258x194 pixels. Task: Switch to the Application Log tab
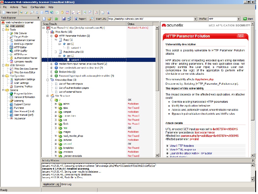(51, 184)
